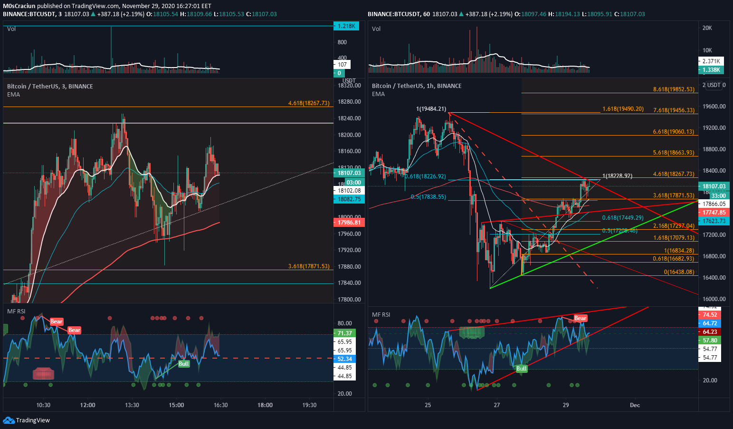Click the 71.37 green RSI value tag
Viewport: 733px width, 429px height.
pos(344,333)
